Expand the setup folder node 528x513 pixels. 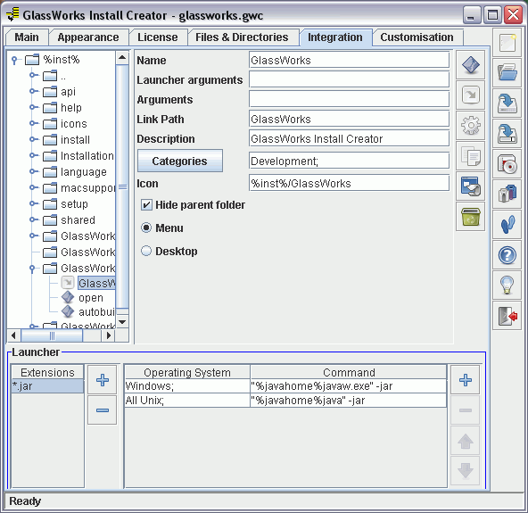[x=33, y=203]
